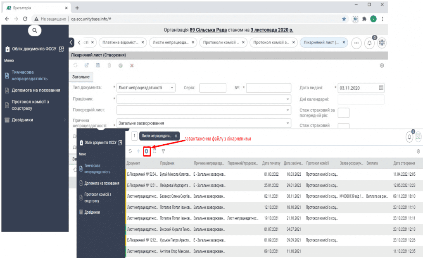Switch to the Платіжна відомість tab
Screen dimensions: 423x258
pos(123,43)
